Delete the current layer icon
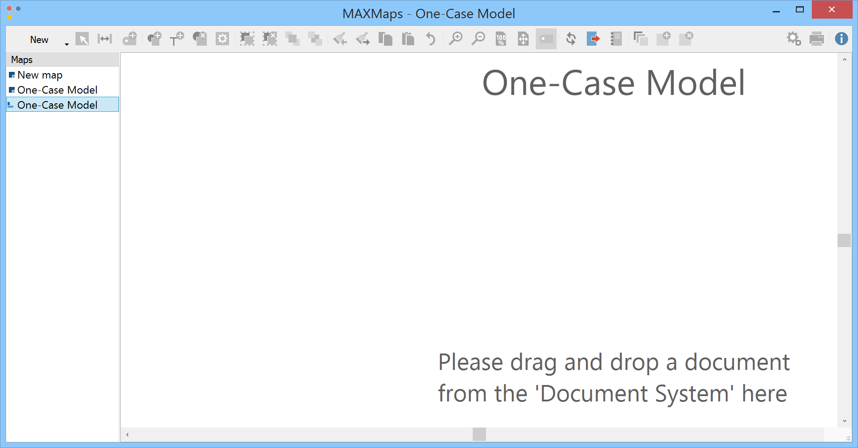The image size is (858, 448). click(x=686, y=39)
